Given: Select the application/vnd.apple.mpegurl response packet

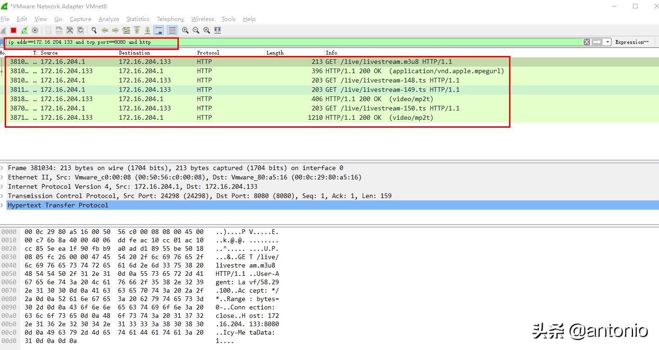Looking at the screenshot, I should pos(329,71).
